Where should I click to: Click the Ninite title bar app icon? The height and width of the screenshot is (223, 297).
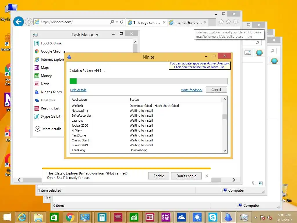[x=69, y=57]
